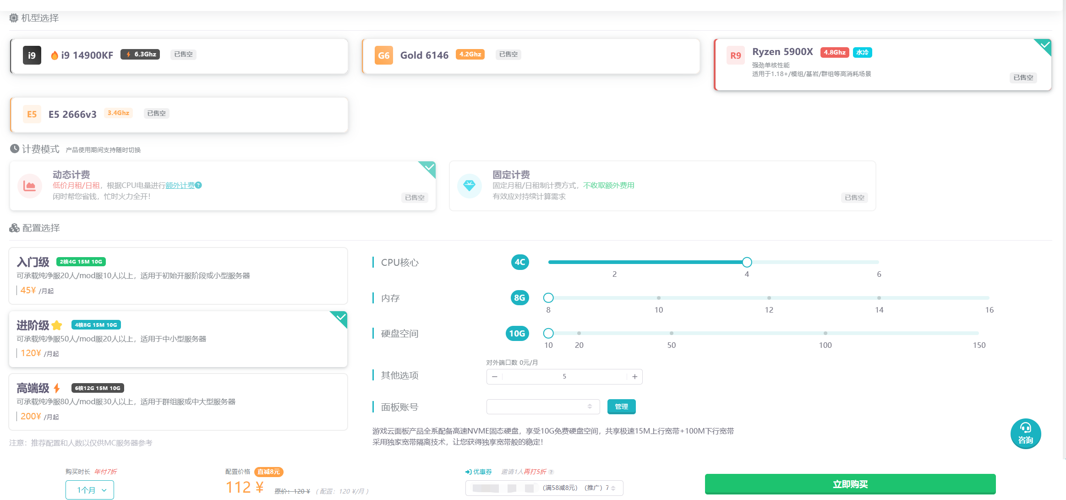Click the E5 2666v3 logo icon
This screenshot has width=1066, height=500.
(32, 114)
